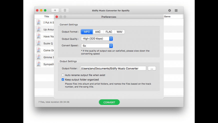
Task: Open the Convert Speed dropdown
Action: [x=97, y=46]
